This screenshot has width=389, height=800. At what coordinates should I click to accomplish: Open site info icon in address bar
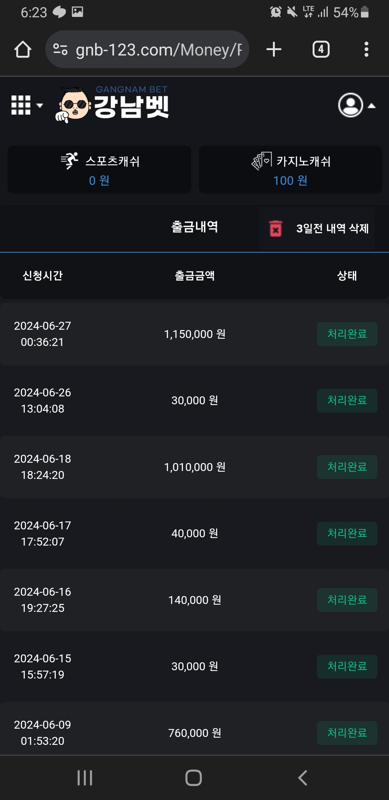(x=60, y=49)
